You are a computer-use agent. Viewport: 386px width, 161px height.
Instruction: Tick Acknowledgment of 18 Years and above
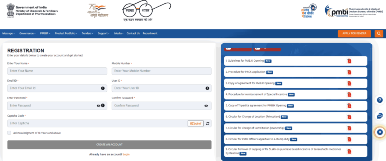tap(9, 133)
